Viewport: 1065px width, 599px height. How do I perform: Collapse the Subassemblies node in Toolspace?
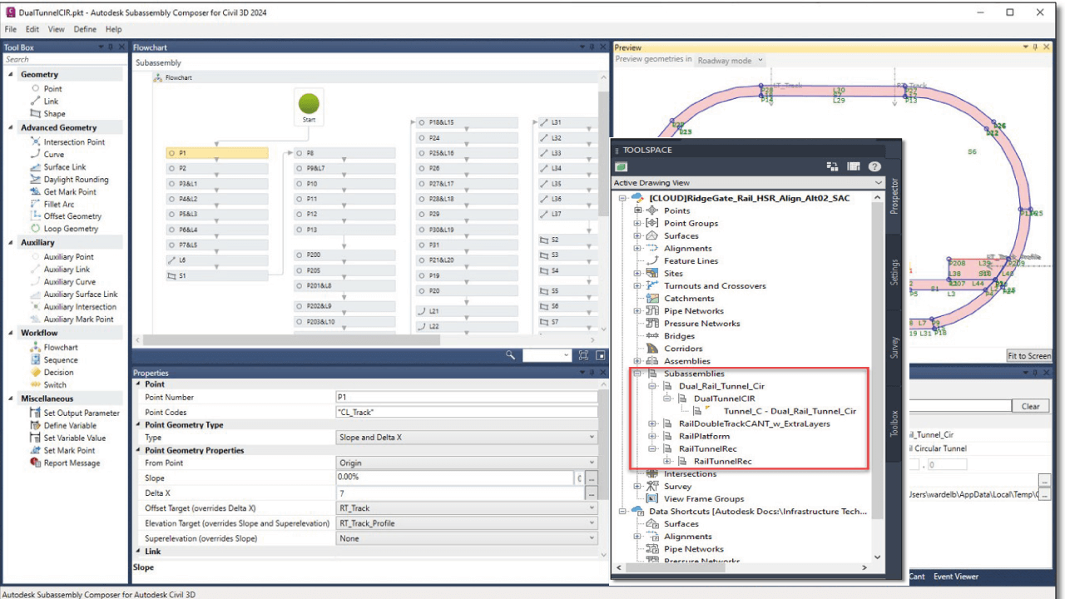pyautogui.click(x=637, y=374)
